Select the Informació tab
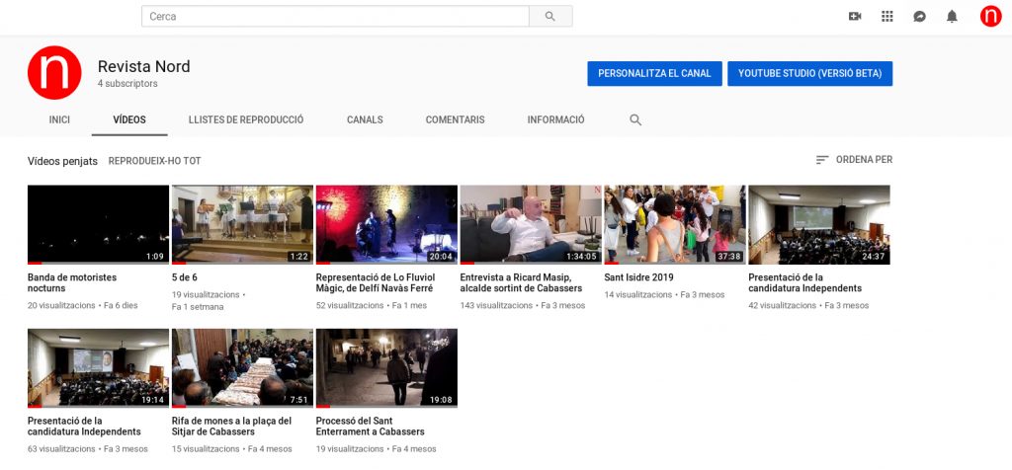This screenshot has height=470, width=1012. click(555, 120)
